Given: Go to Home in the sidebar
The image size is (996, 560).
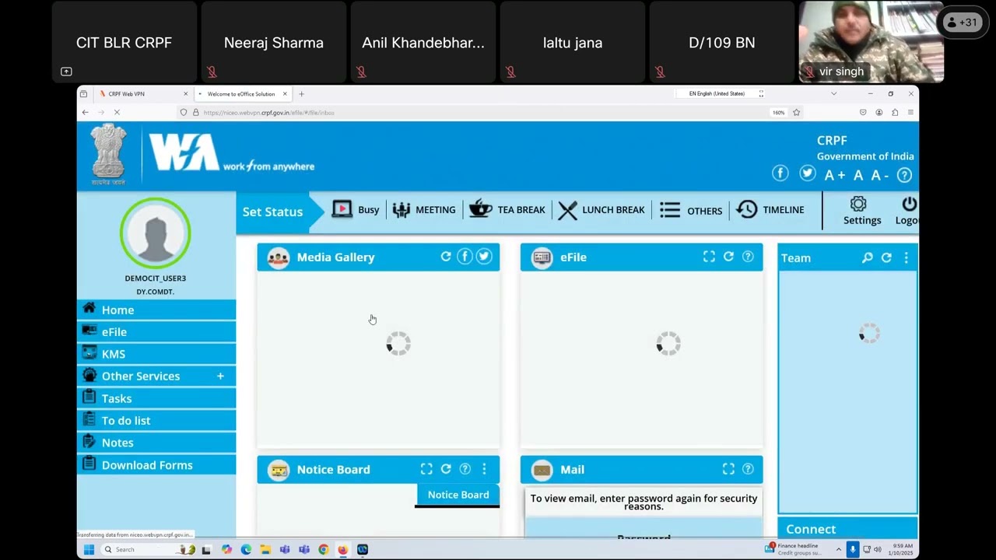Looking at the screenshot, I should tap(156, 310).
